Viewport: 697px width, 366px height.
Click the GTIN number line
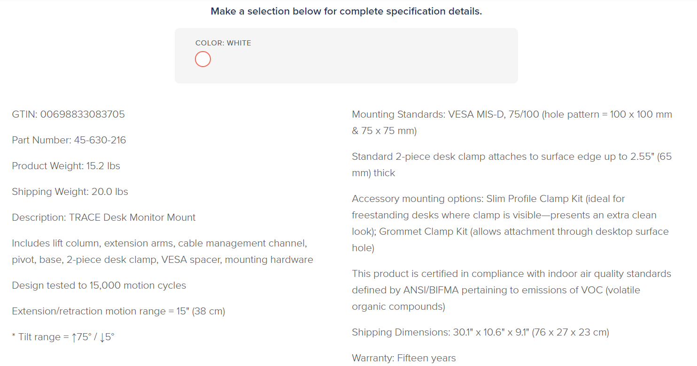[x=69, y=114]
